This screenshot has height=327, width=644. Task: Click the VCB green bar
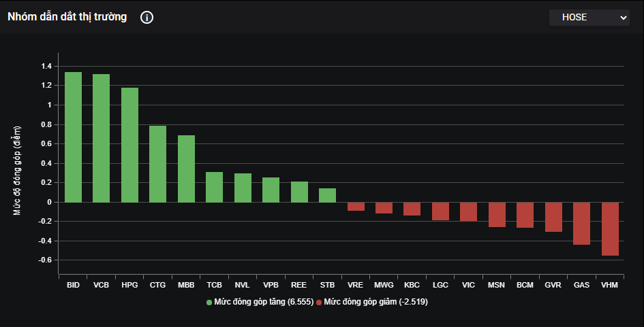(x=102, y=138)
